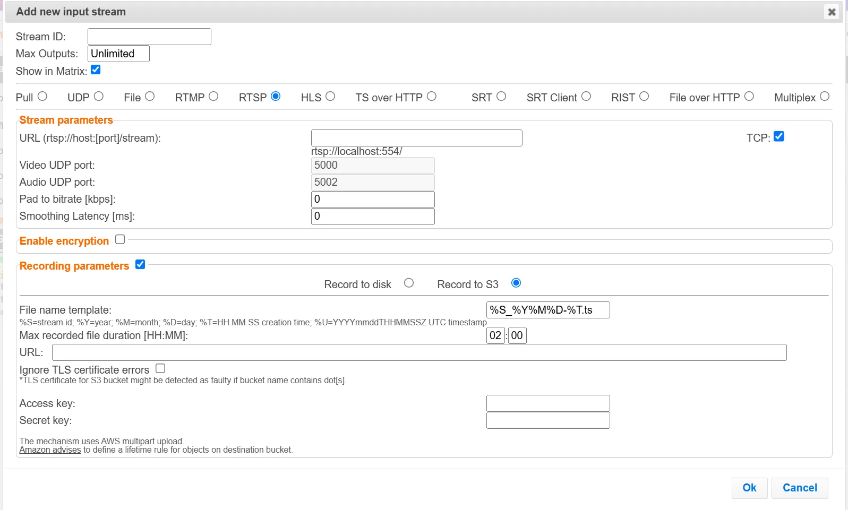Select the Pull radio button

coord(42,96)
